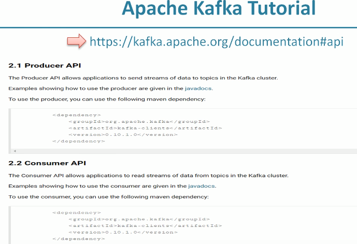Click the groupId line in producer dependency code
This screenshot has height=244, width=357.
tap(139, 122)
